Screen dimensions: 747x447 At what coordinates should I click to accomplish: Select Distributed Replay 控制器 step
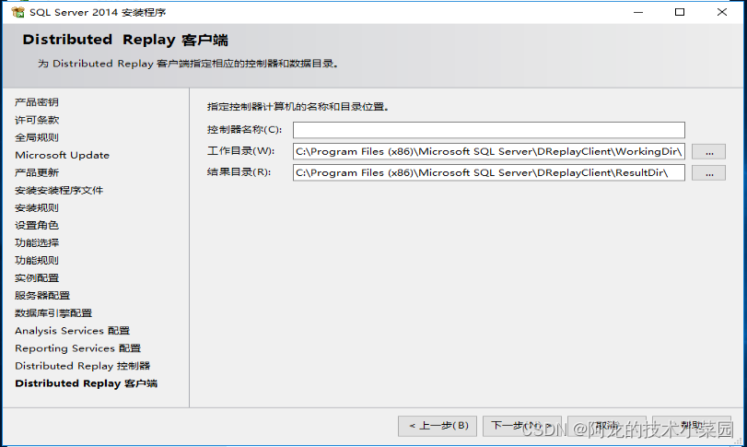point(82,366)
